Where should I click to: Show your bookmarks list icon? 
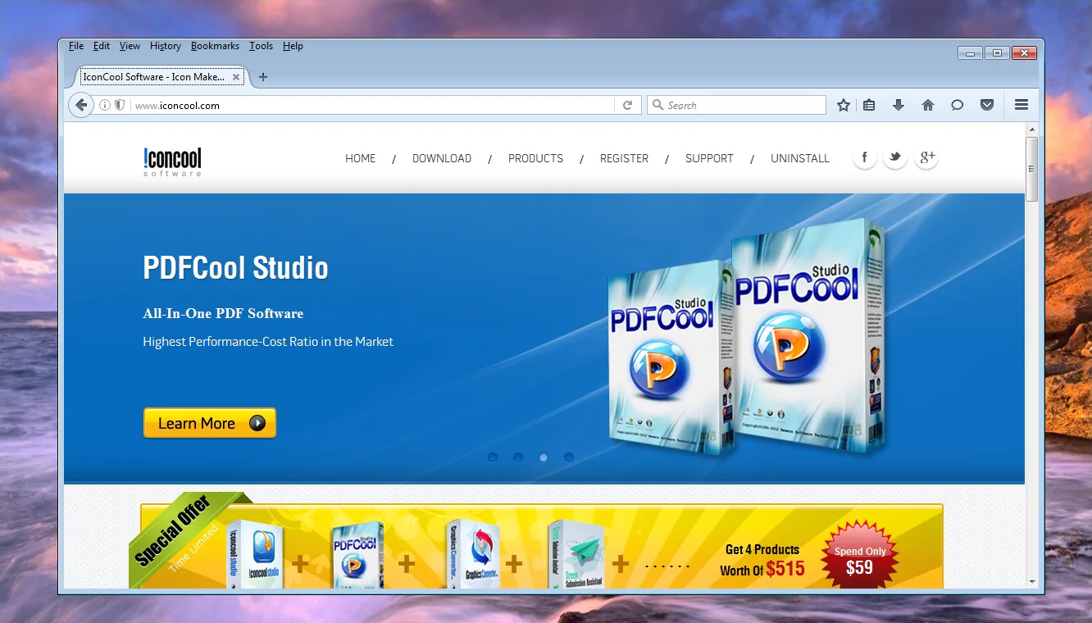869,105
